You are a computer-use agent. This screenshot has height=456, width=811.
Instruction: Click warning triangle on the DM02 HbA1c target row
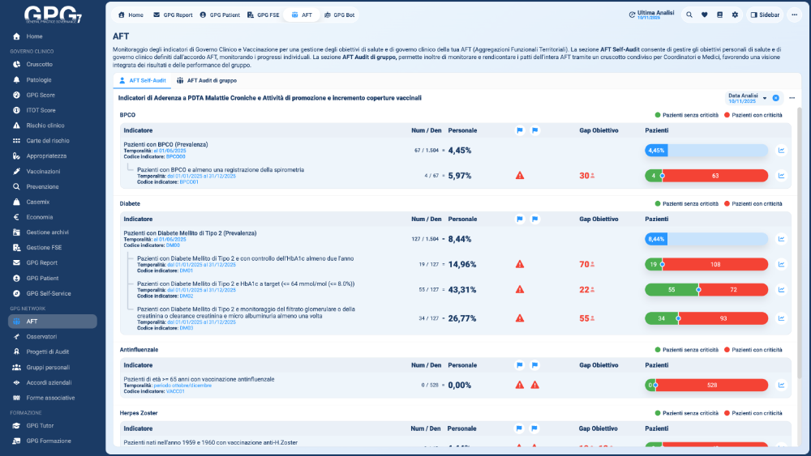(520, 289)
